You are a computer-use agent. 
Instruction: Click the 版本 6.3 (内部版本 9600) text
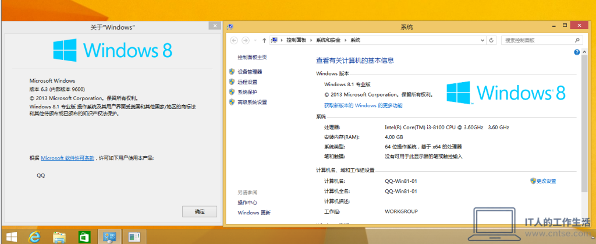tap(57, 89)
